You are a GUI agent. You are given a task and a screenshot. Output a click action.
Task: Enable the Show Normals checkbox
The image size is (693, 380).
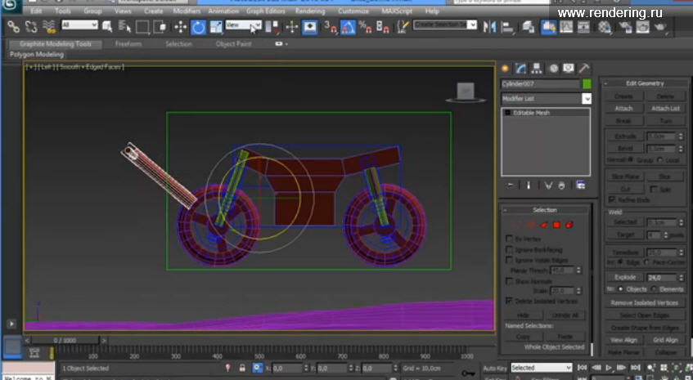pyautogui.click(x=509, y=281)
